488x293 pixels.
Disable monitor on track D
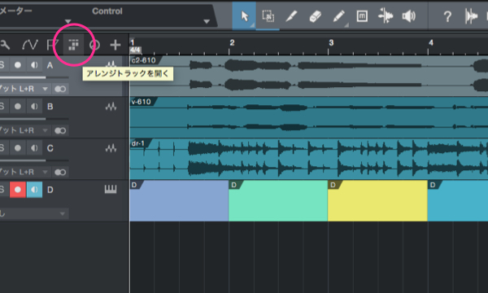tap(34, 190)
